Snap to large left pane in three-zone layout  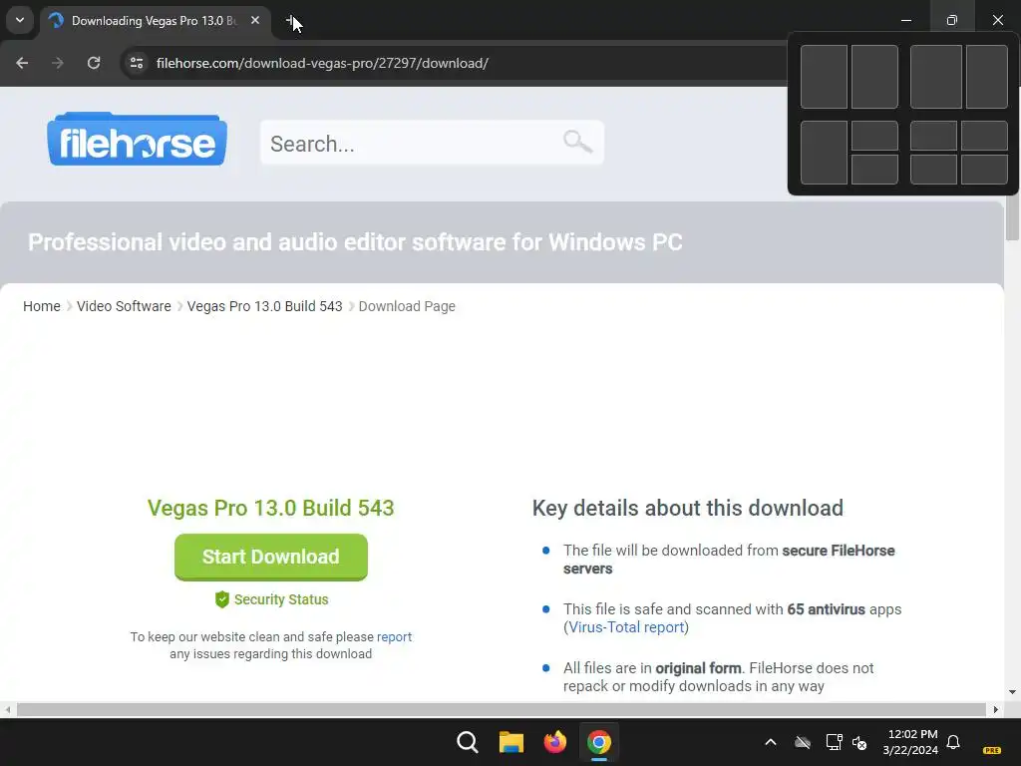(x=824, y=153)
